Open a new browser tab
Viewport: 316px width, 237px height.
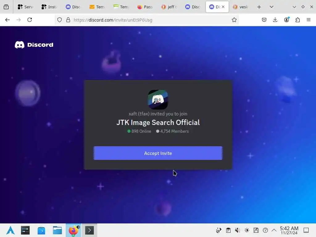coord(259,7)
